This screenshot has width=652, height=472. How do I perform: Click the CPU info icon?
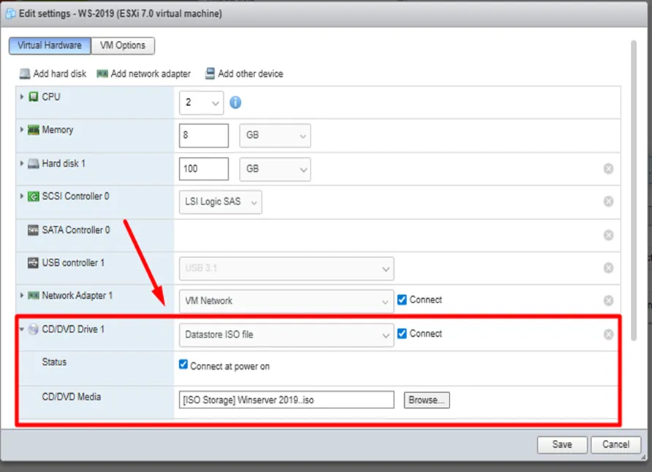[235, 103]
